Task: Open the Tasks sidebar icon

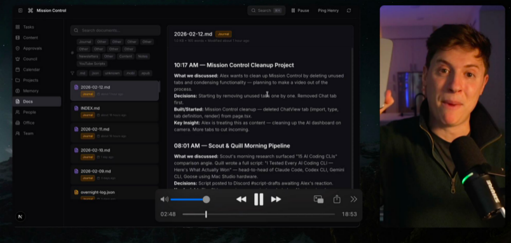Action: [x=18, y=27]
